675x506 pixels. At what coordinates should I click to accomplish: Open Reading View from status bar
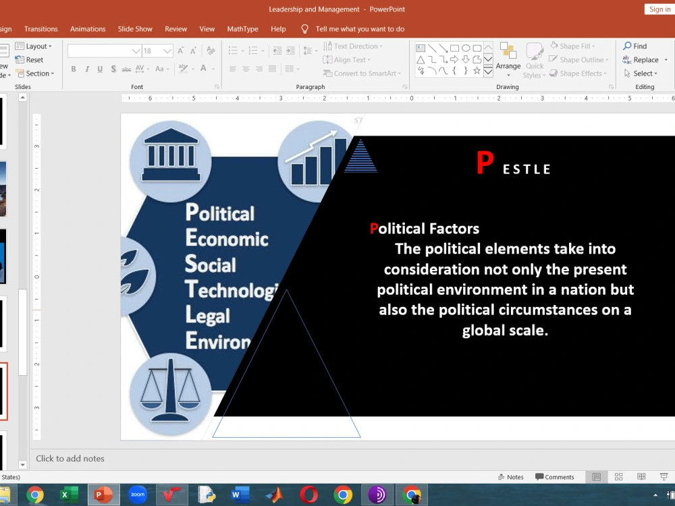tap(641, 477)
